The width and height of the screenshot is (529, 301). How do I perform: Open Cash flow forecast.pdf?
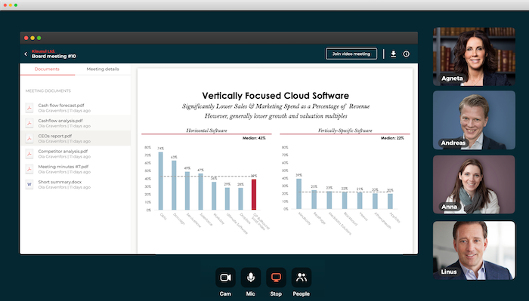(76, 108)
